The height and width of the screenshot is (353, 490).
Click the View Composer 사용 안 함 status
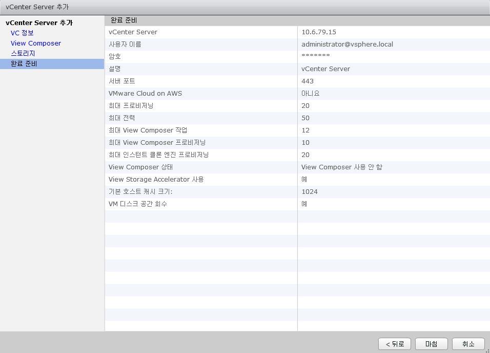[342, 167]
